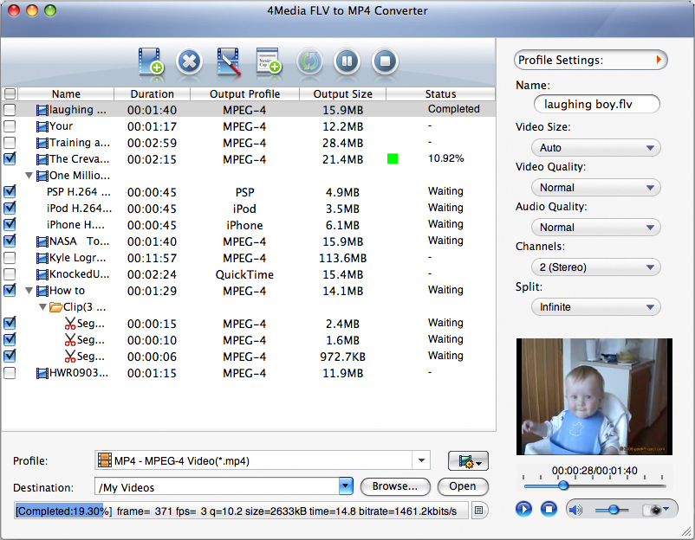The width and height of the screenshot is (695, 540).
Task: Stop the preview playback
Action: point(549,509)
